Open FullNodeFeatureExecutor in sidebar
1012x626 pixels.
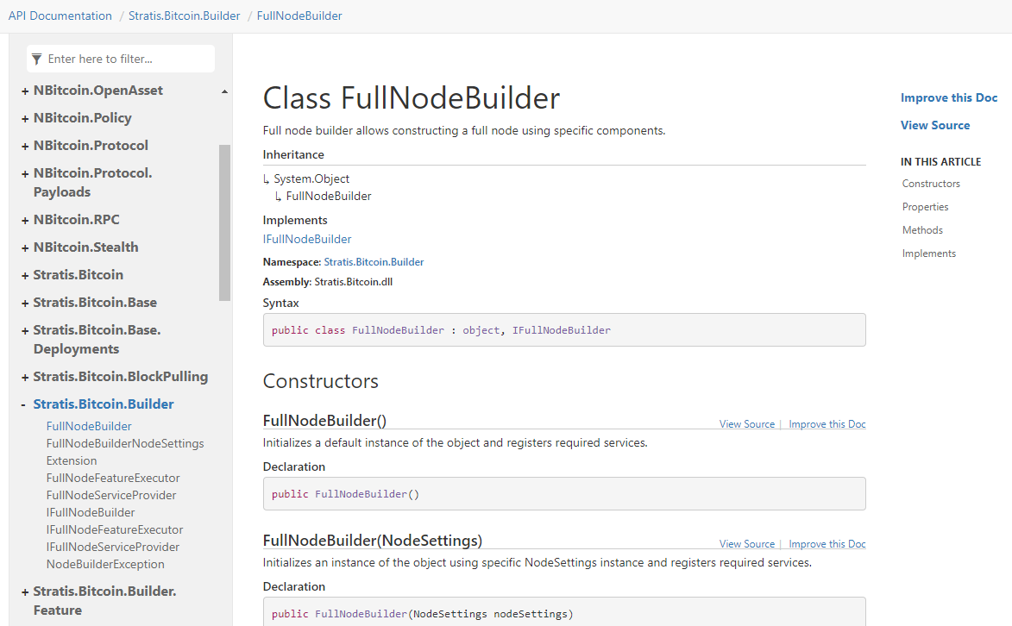coord(113,479)
